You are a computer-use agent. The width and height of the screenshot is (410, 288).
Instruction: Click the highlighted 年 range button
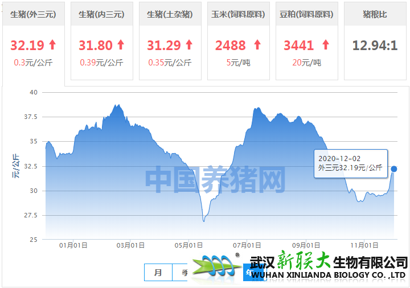(248, 274)
